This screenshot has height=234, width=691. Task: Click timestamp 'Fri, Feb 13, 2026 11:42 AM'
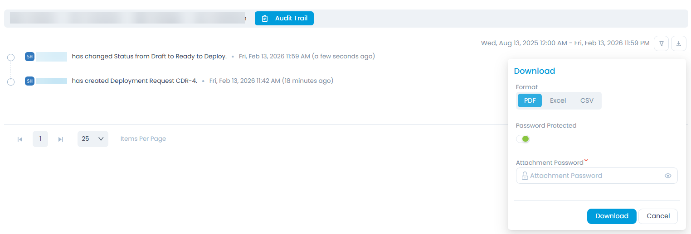pyautogui.click(x=245, y=81)
